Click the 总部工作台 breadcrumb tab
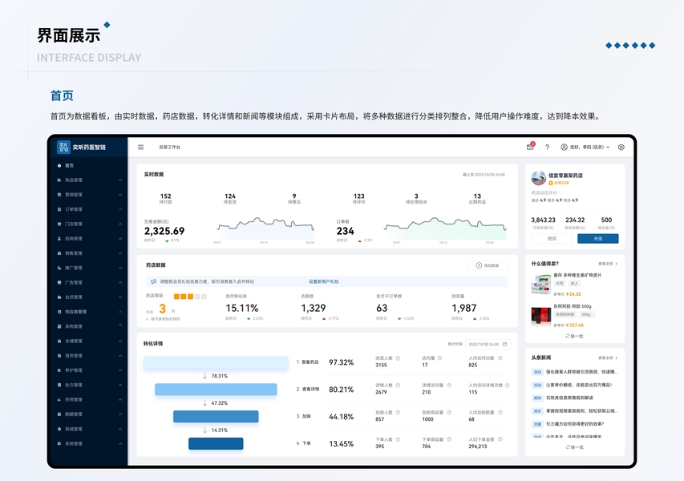The height and width of the screenshot is (481, 684). [169, 147]
